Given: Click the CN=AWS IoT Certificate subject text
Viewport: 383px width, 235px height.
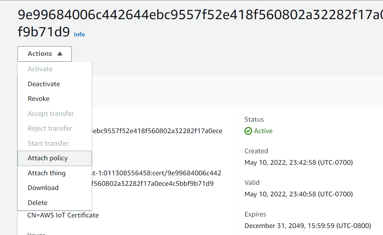Looking at the screenshot, I should [x=63, y=215].
